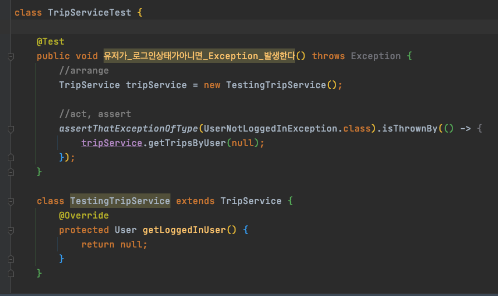The width and height of the screenshot is (498, 296).
Task: Click UserNotLoggedInException class reference
Action: point(271,128)
